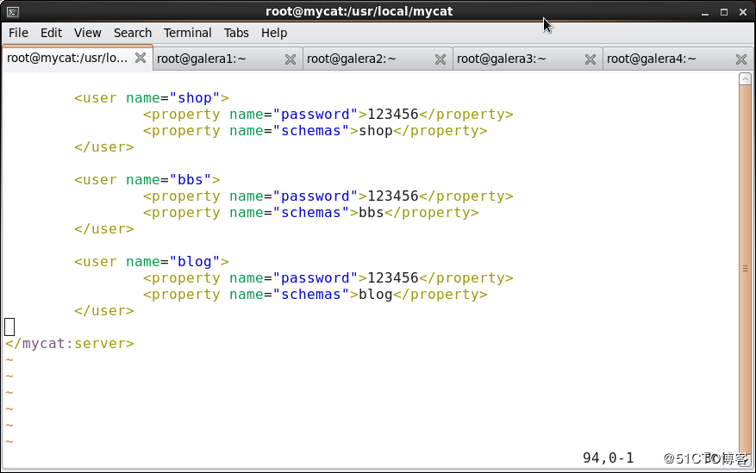Click the vim block cursor on empty line
Image resolution: width=756 pixels, height=473 pixels.
click(x=9, y=327)
